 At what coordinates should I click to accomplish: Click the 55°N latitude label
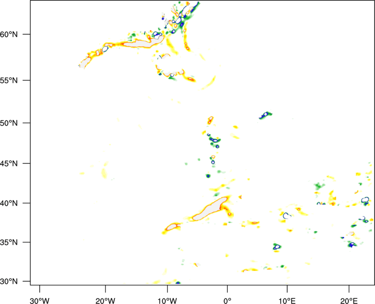pos(9,80)
